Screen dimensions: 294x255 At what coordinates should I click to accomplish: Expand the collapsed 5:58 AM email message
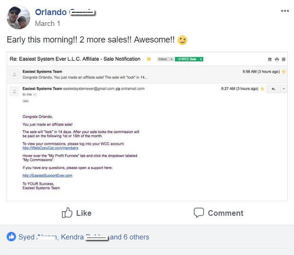pos(147,75)
